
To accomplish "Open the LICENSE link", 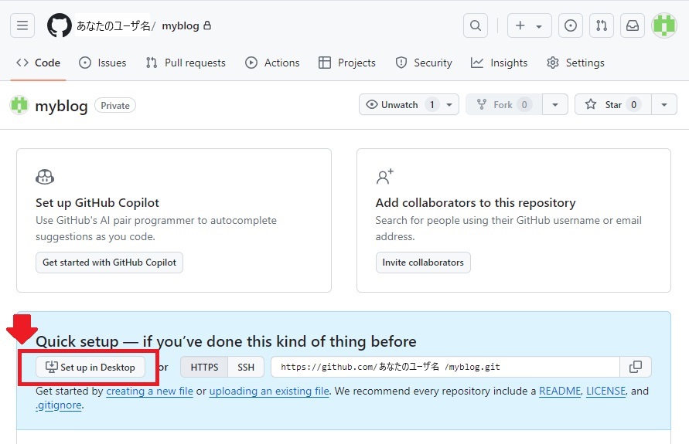I will tap(606, 391).
